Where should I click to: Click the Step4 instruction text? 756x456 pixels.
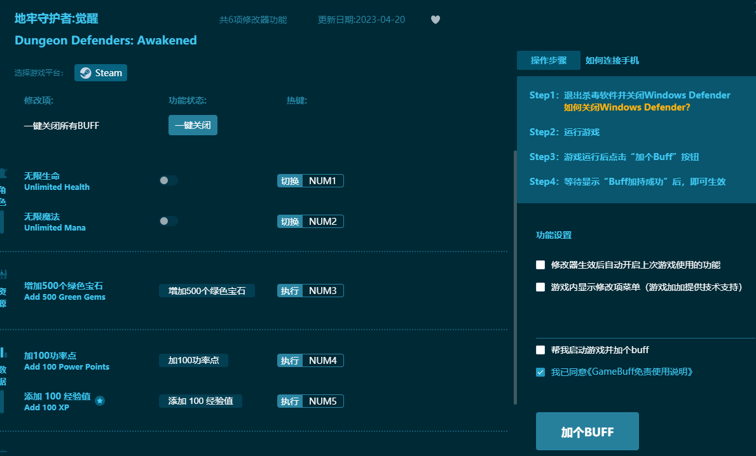(x=628, y=182)
